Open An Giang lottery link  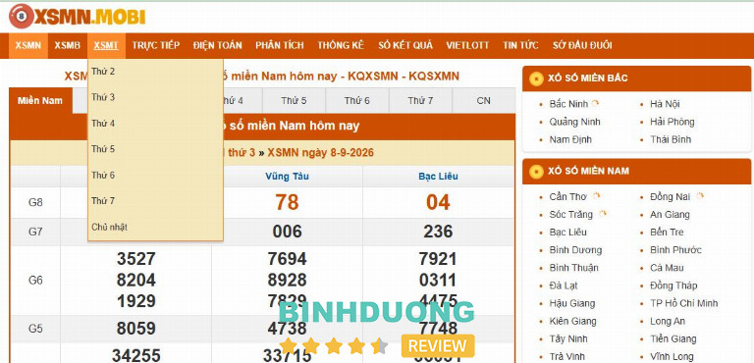click(670, 215)
